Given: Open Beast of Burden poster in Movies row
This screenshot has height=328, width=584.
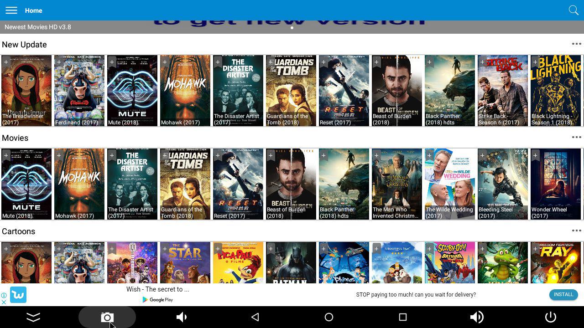Looking at the screenshot, I should point(291,184).
